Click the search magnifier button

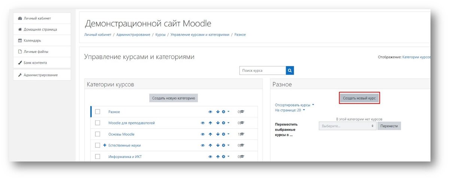tap(290, 70)
